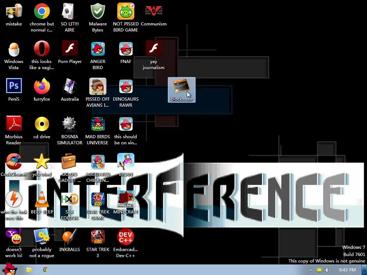This screenshot has height=275, width=367.
Task: Open the 'BRIAN' slingshot bird icon
Action: pos(126,161)
